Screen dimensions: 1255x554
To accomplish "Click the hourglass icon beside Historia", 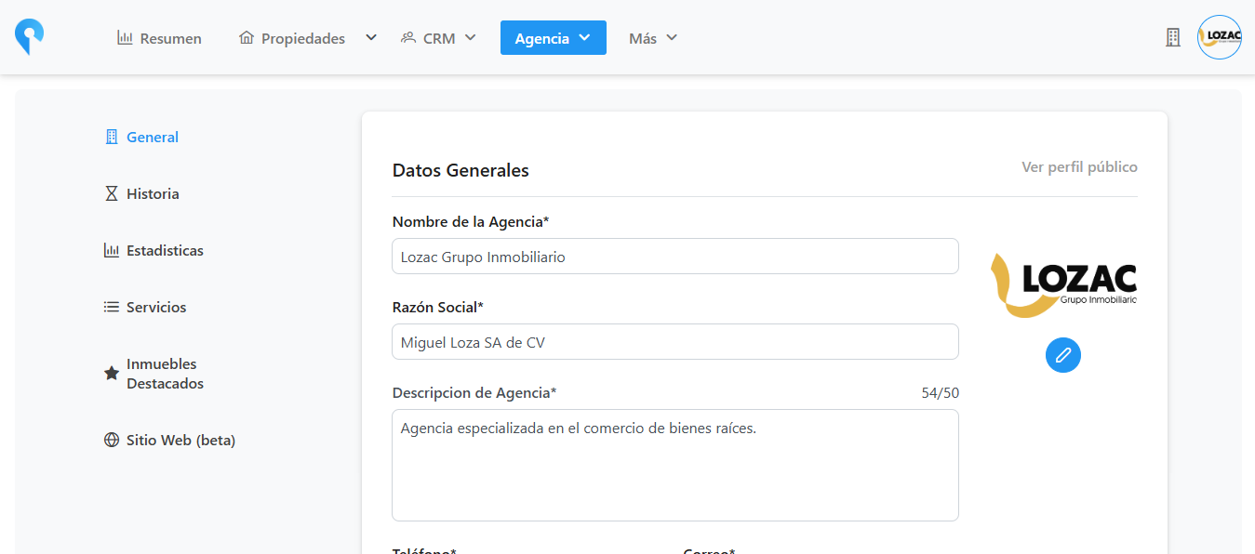I will click(x=112, y=194).
